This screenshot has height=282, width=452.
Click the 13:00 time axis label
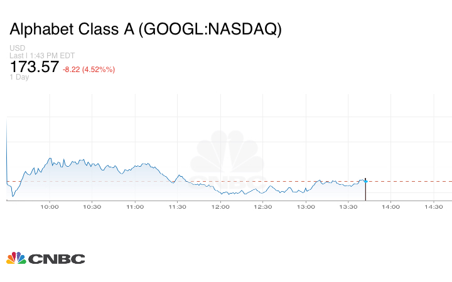tap(306, 206)
